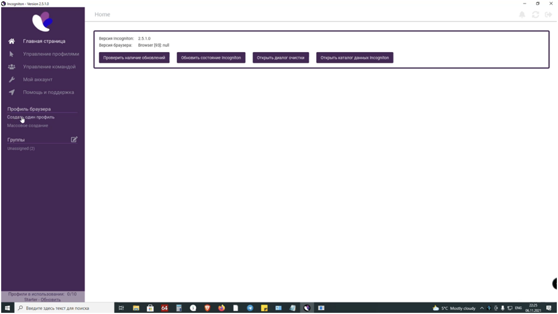
Task: Click the logout icon in header
Action: click(549, 14)
